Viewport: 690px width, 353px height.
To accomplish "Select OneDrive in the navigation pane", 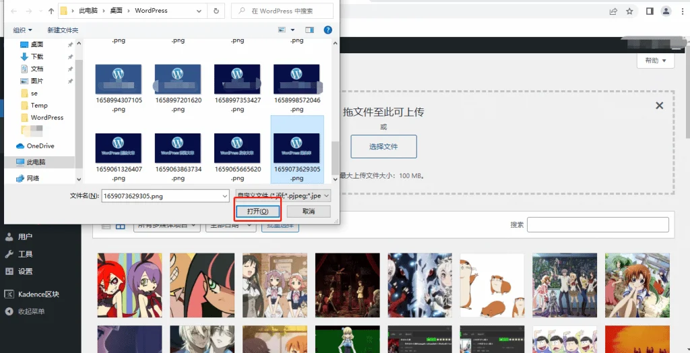I will point(40,146).
